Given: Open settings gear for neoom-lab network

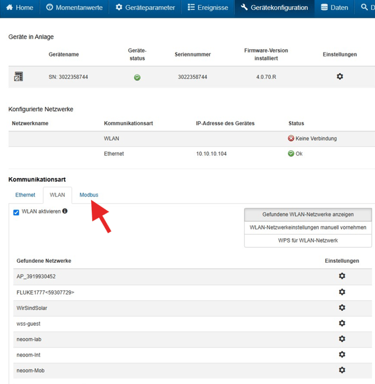Looking at the screenshot, I should click(x=342, y=339).
